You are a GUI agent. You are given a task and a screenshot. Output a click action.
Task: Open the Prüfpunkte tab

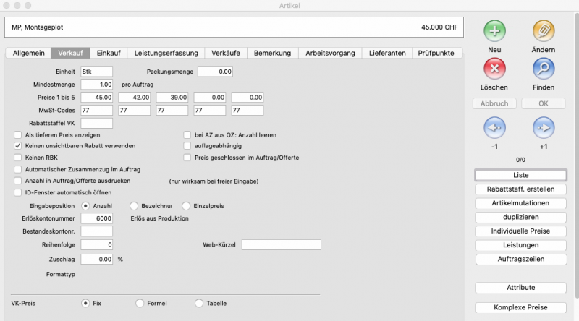[436, 53]
